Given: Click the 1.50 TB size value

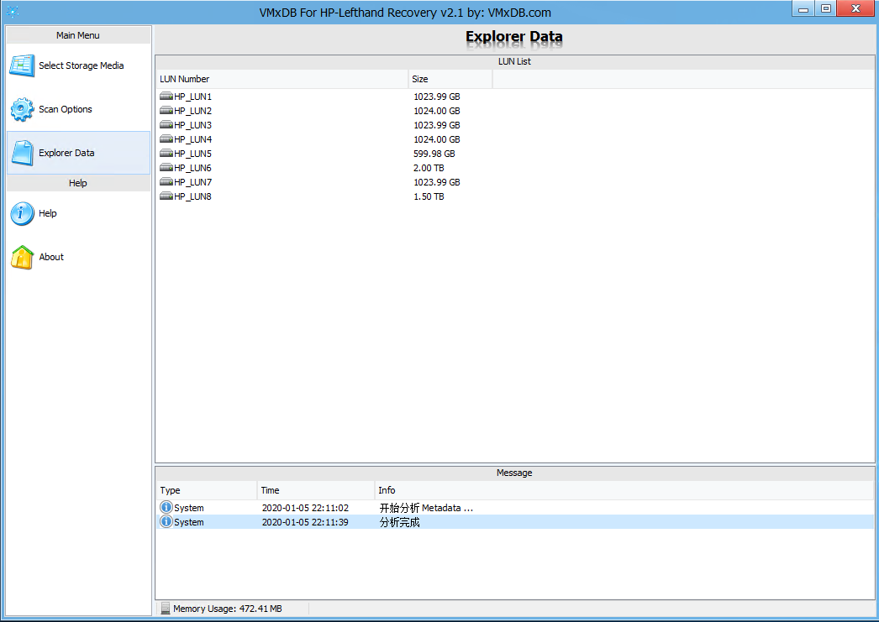Looking at the screenshot, I should point(429,196).
